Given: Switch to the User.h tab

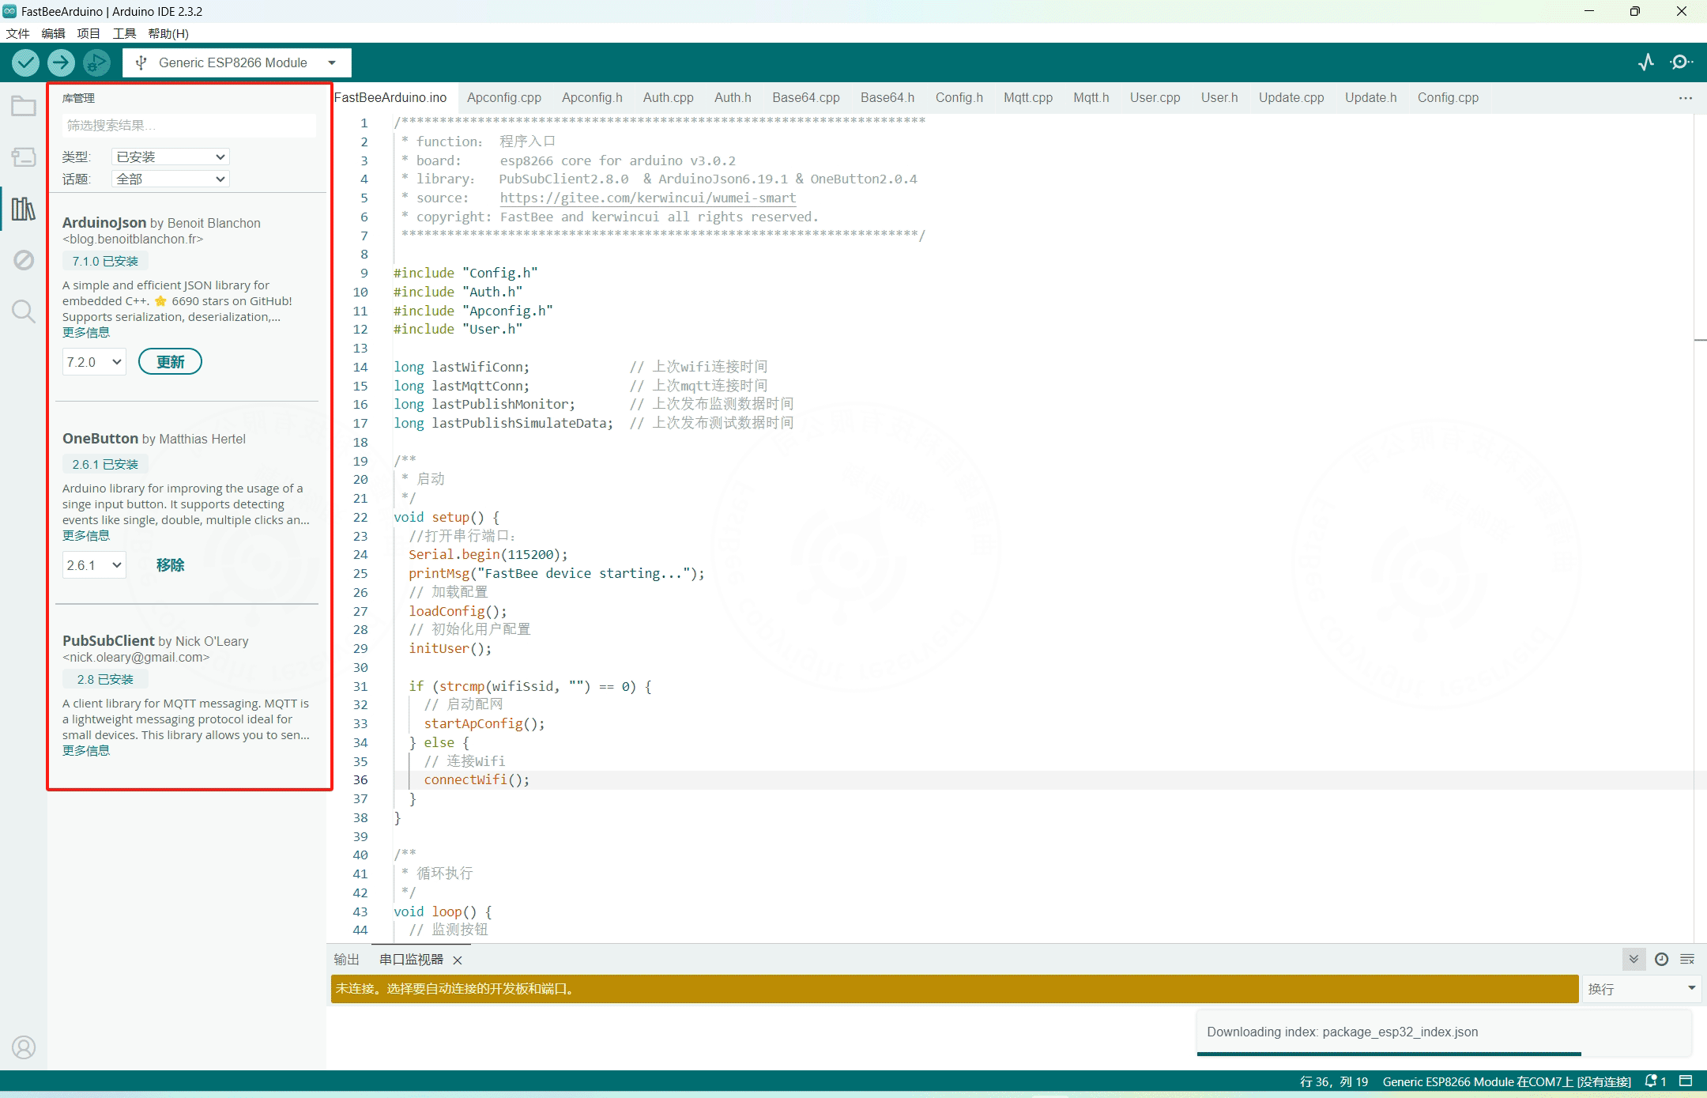Looking at the screenshot, I should 1219,98.
